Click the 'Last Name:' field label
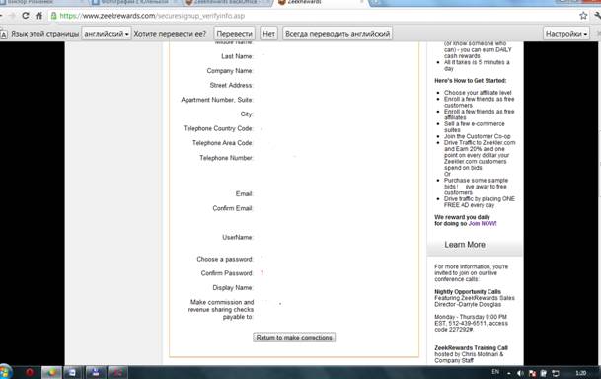601x379 pixels. [237, 56]
